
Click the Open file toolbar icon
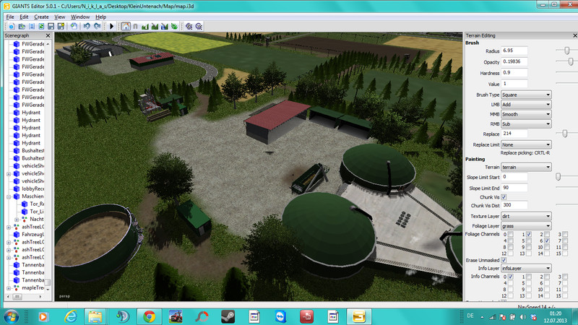point(22,26)
